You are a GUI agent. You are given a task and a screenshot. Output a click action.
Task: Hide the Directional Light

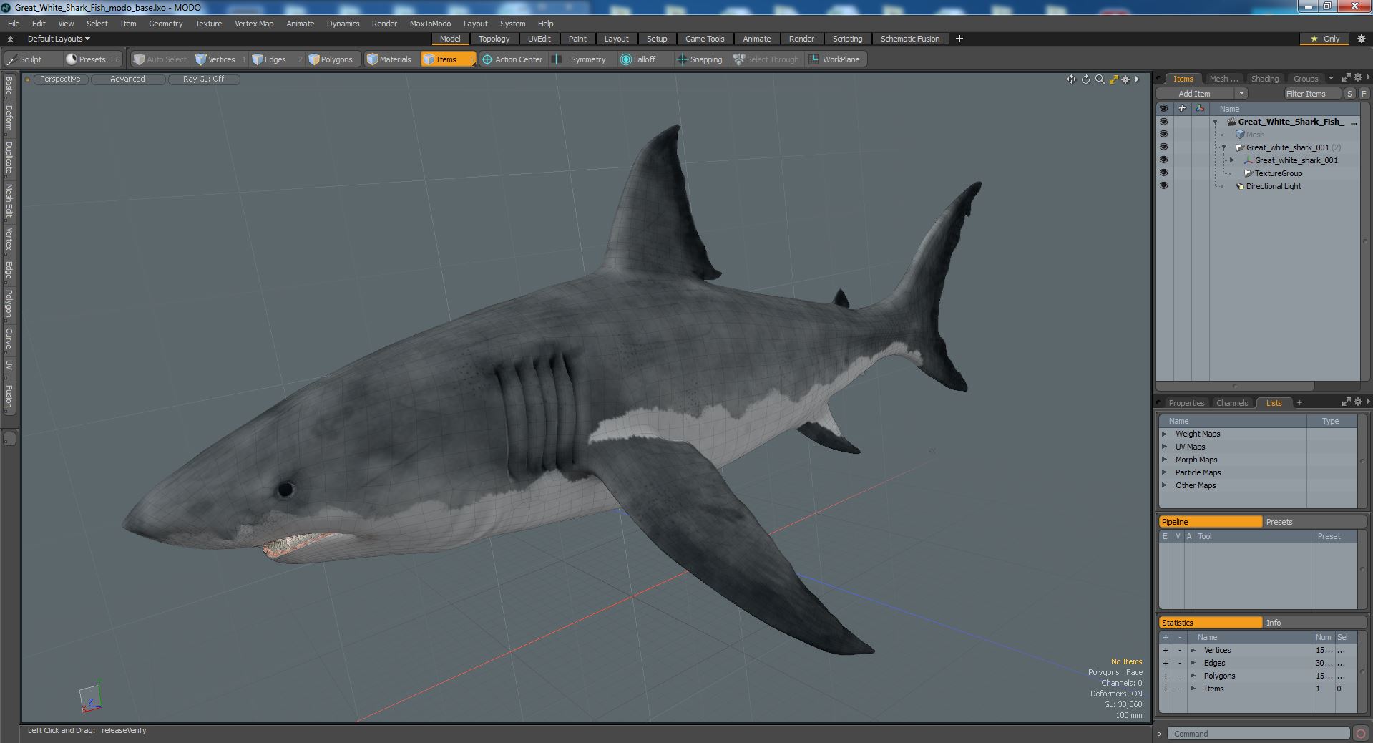(x=1163, y=186)
